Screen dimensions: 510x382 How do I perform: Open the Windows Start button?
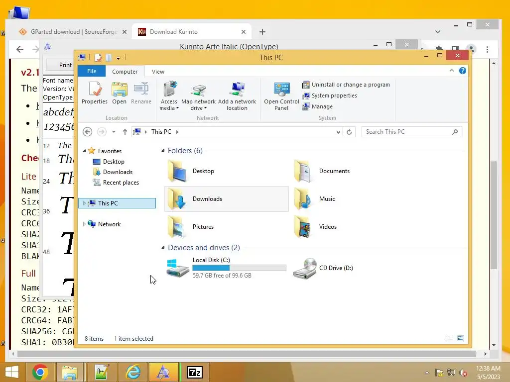(12, 372)
